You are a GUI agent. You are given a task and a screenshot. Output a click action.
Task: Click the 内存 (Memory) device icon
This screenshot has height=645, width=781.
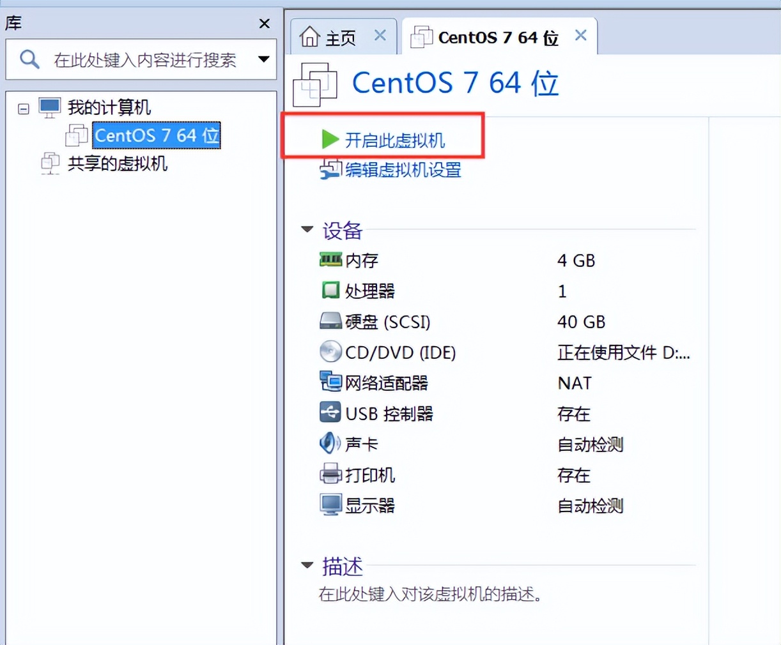[330, 260]
